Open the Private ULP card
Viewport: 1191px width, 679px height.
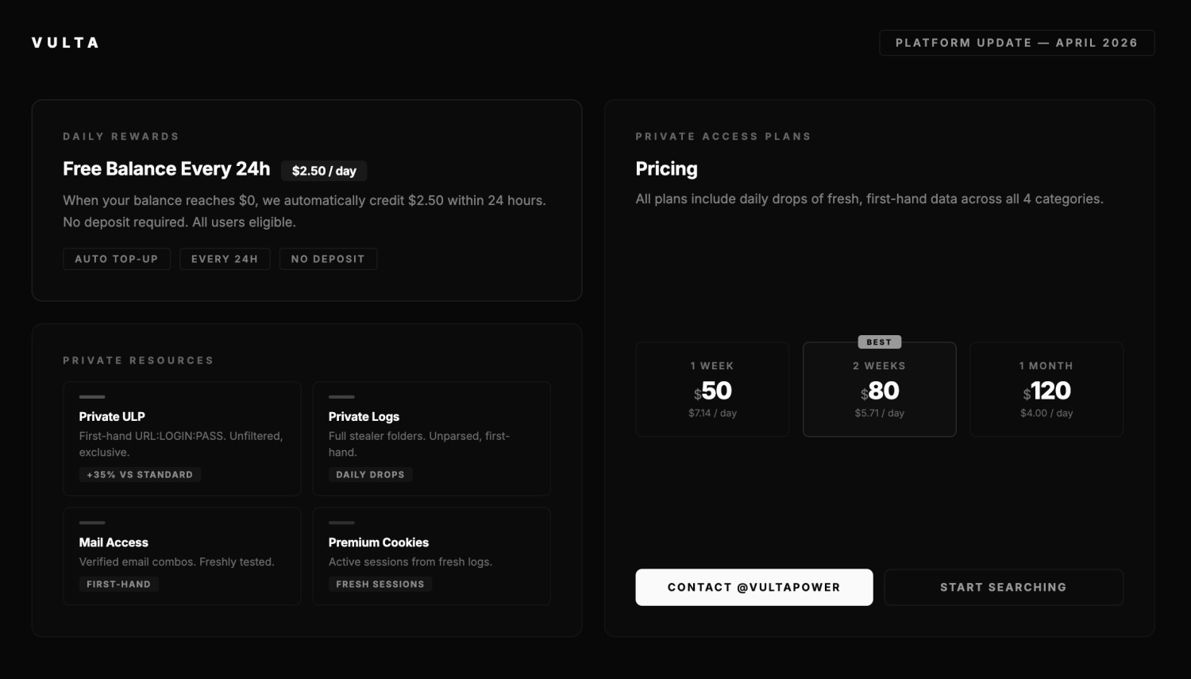[182, 438]
